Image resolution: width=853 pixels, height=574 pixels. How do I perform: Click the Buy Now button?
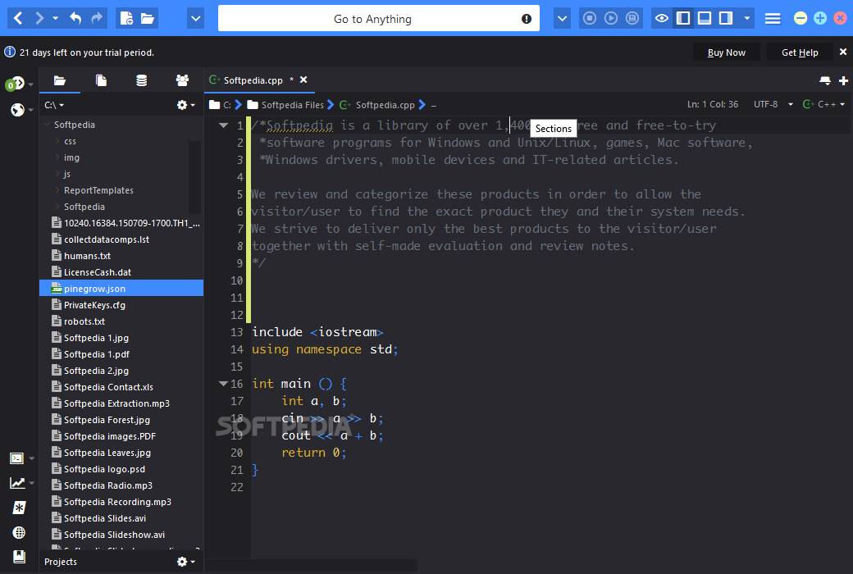726,52
